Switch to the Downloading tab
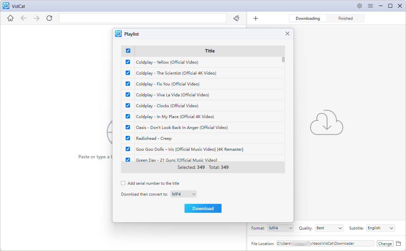Image resolution: width=406 pixels, height=251 pixels. pyautogui.click(x=308, y=18)
